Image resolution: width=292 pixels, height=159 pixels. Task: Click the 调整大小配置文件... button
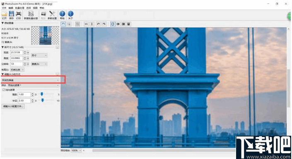pos(13,106)
